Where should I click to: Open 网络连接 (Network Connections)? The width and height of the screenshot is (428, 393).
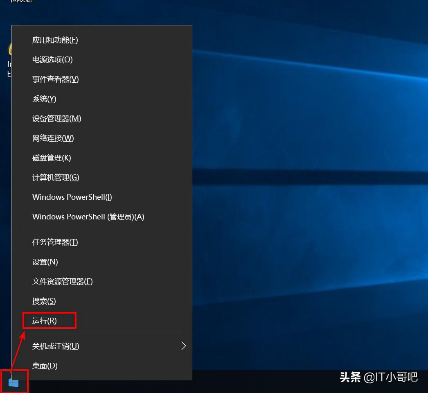tap(53, 138)
